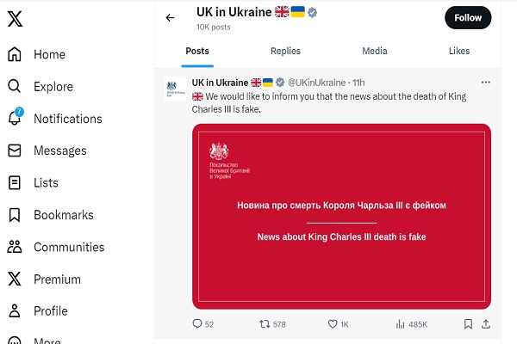
Task: Repost the King Charles tweet
Action: (265, 324)
